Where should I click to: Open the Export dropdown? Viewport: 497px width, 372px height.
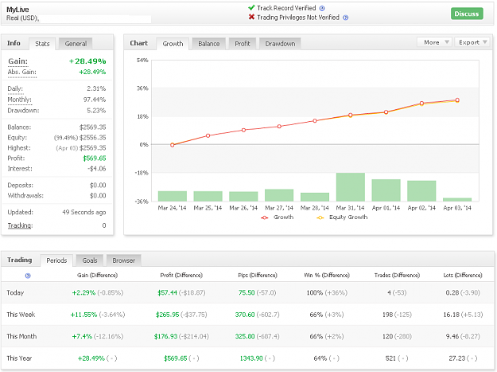pyautogui.click(x=472, y=42)
